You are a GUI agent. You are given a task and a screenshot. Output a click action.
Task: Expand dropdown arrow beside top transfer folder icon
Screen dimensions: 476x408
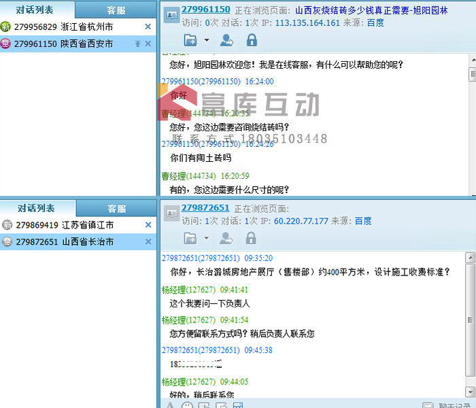[x=207, y=39]
